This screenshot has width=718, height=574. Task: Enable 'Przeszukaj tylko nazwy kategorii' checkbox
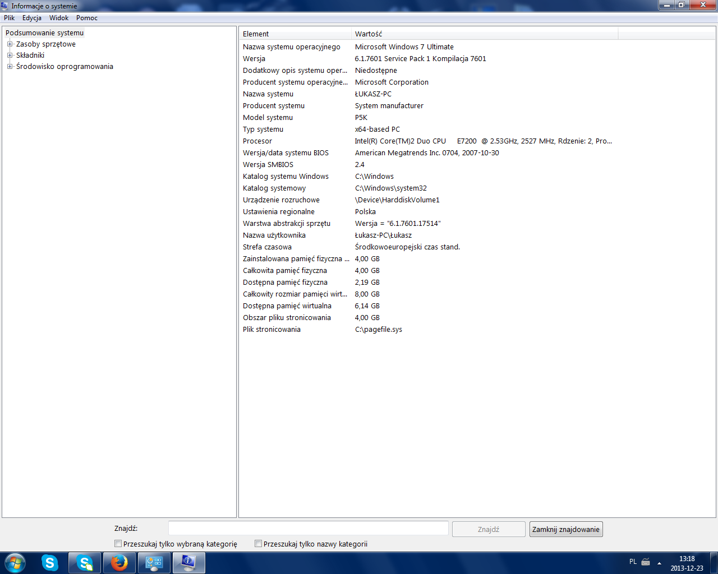point(258,544)
